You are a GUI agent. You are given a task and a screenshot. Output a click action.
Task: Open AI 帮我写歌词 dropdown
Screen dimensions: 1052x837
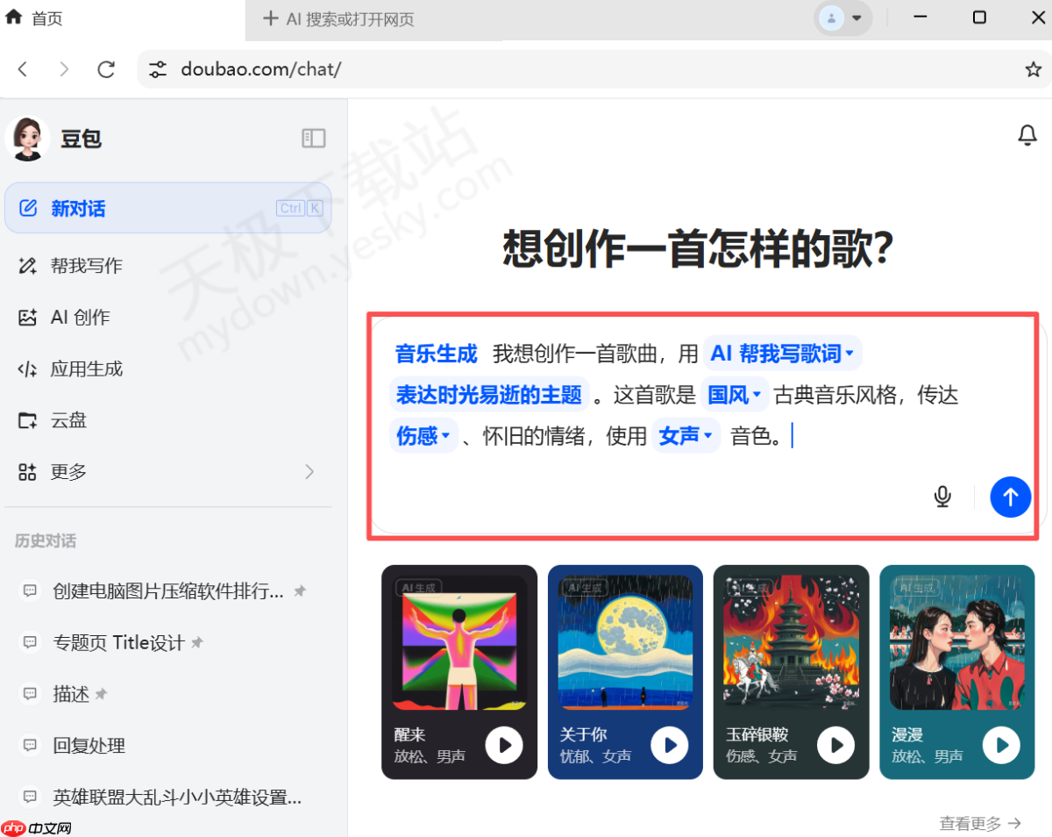(x=782, y=354)
